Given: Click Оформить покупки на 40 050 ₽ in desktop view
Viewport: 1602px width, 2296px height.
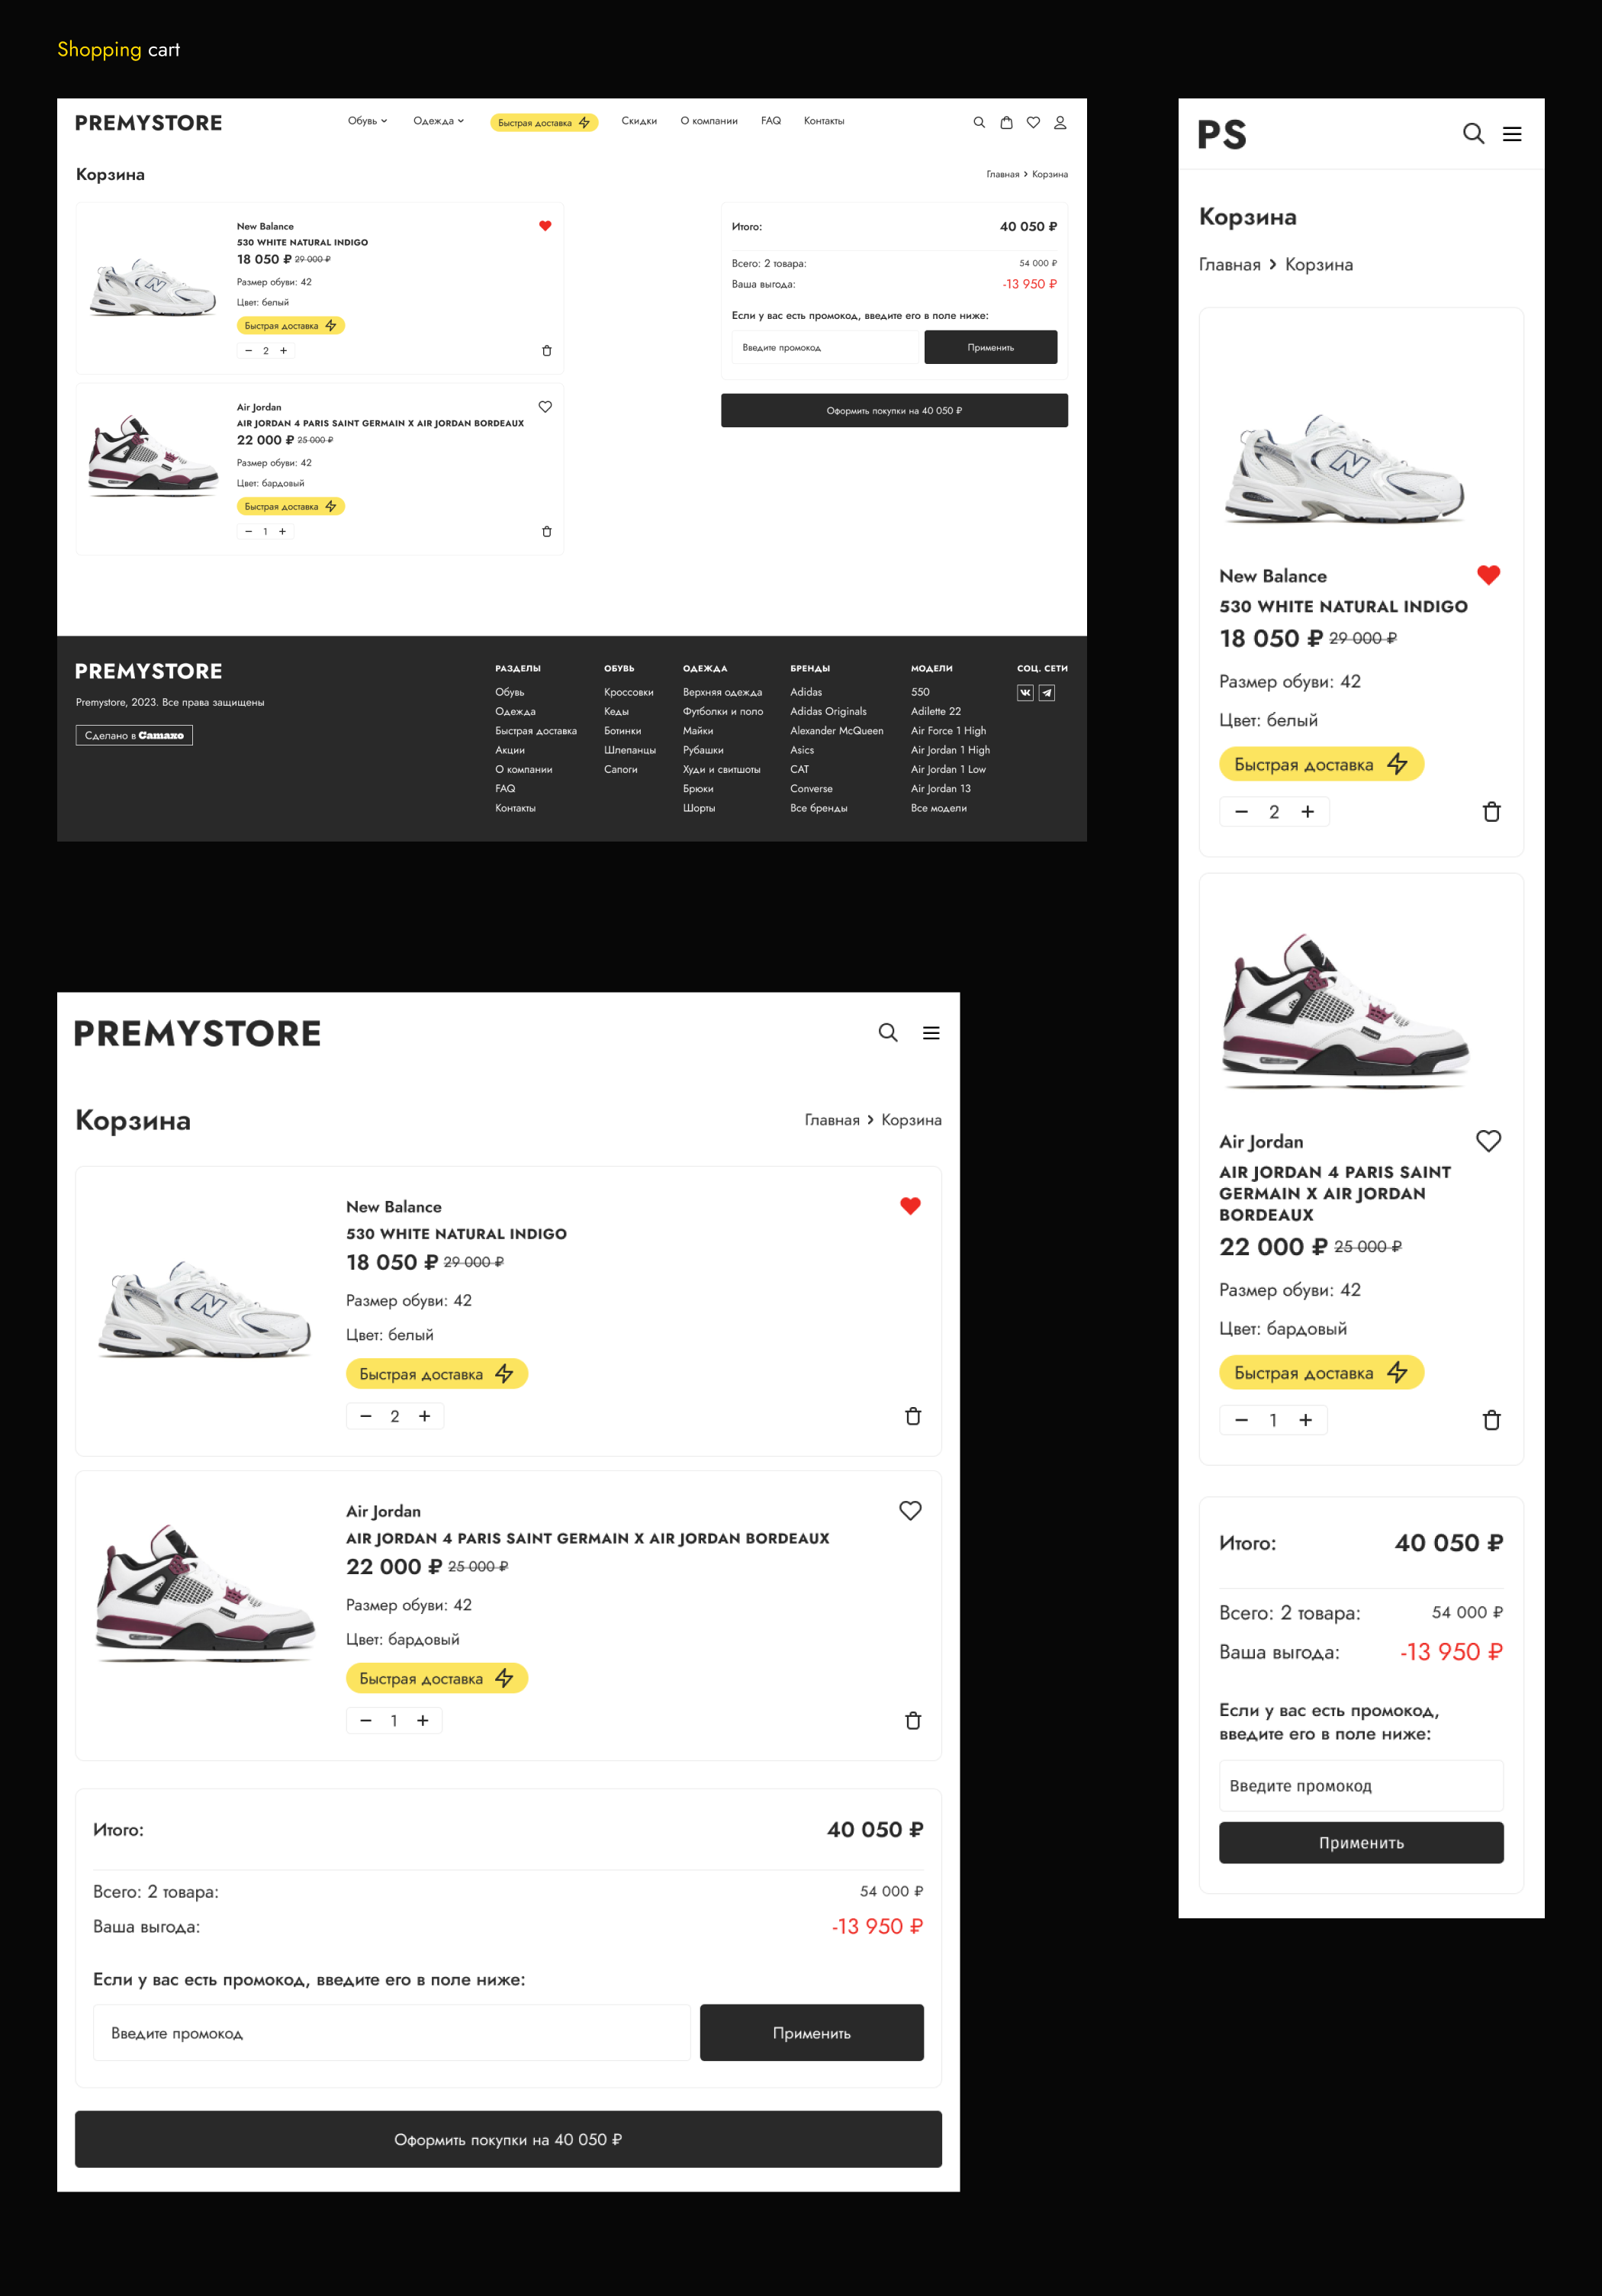Looking at the screenshot, I should coord(894,411).
